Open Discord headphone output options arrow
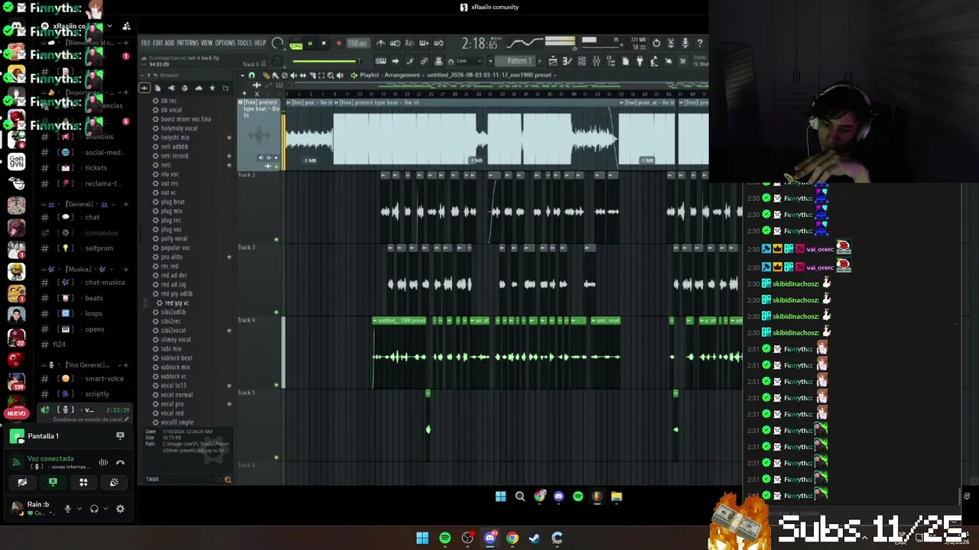The image size is (979, 550). (106, 509)
